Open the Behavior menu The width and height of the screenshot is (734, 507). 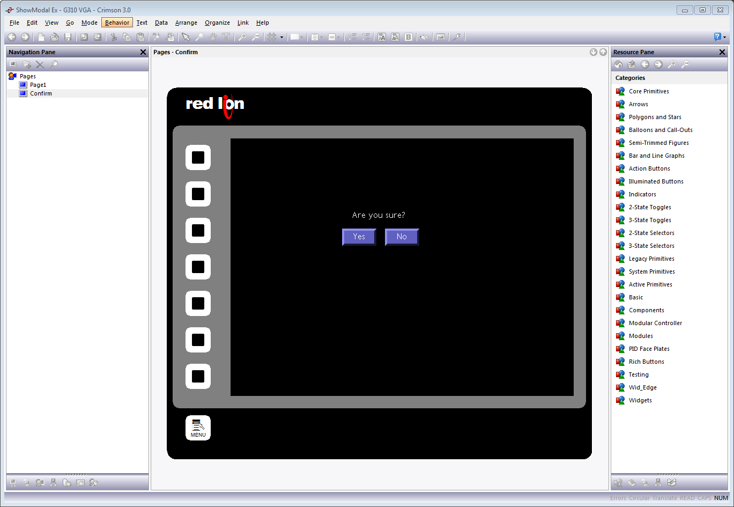pyautogui.click(x=117, y=23)
